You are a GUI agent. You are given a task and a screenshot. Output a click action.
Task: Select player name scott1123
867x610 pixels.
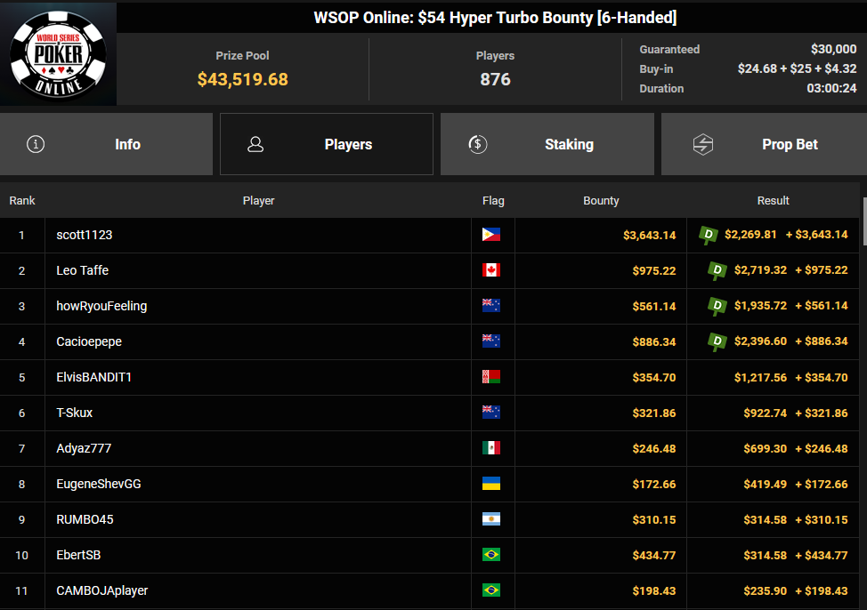point(84,235)
